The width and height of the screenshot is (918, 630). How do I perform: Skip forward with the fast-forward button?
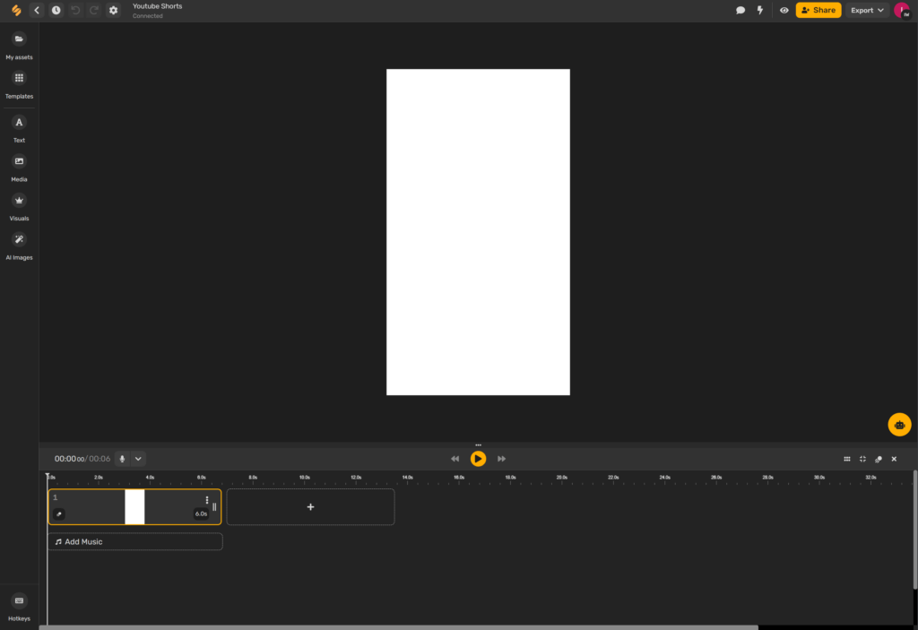pyautogui.click(x=501, y=459)
